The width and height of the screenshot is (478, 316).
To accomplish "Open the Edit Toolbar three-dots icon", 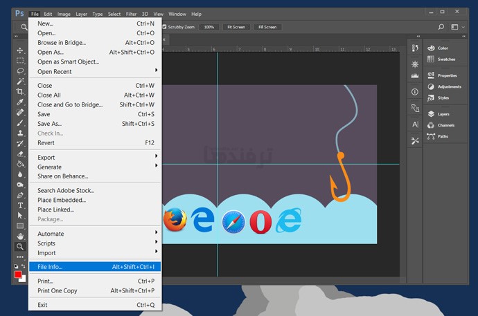I will 20,257.
